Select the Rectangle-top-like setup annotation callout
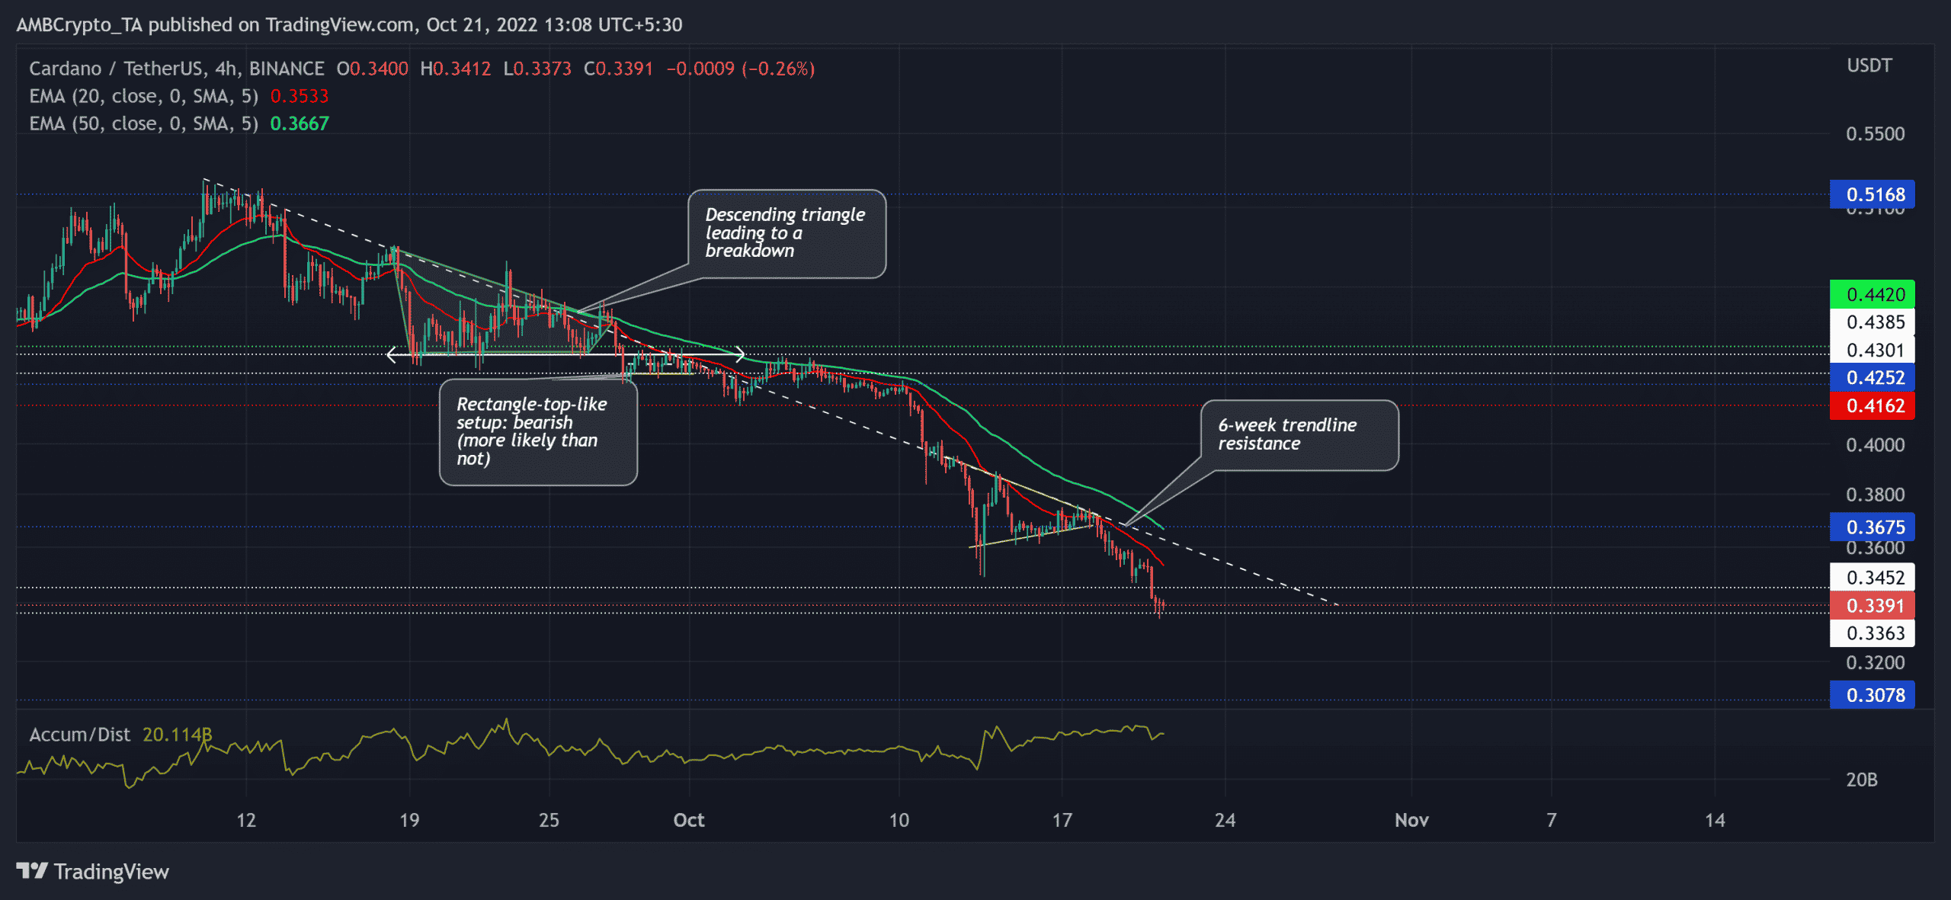 coord(538,432)
